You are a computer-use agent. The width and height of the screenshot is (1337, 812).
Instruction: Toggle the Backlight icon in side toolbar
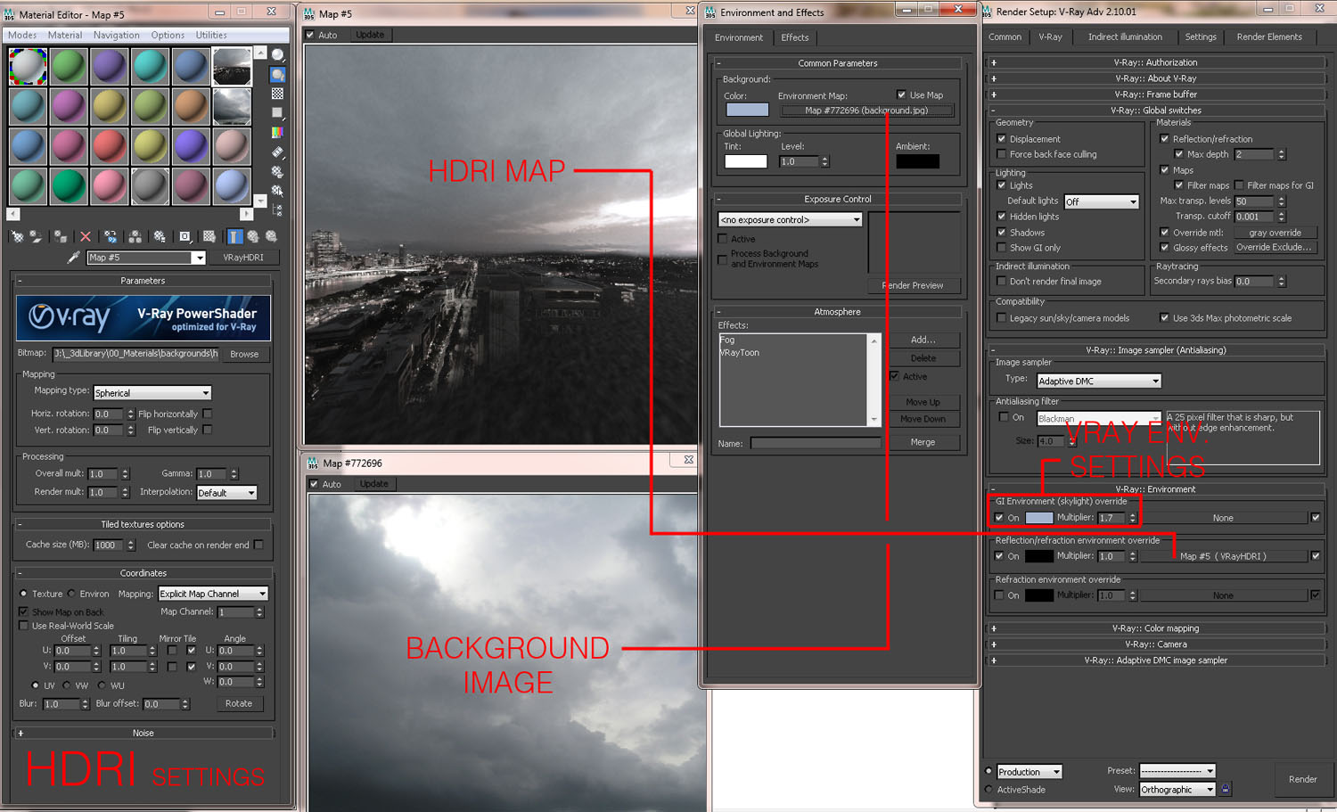click(x=278, y=75)
